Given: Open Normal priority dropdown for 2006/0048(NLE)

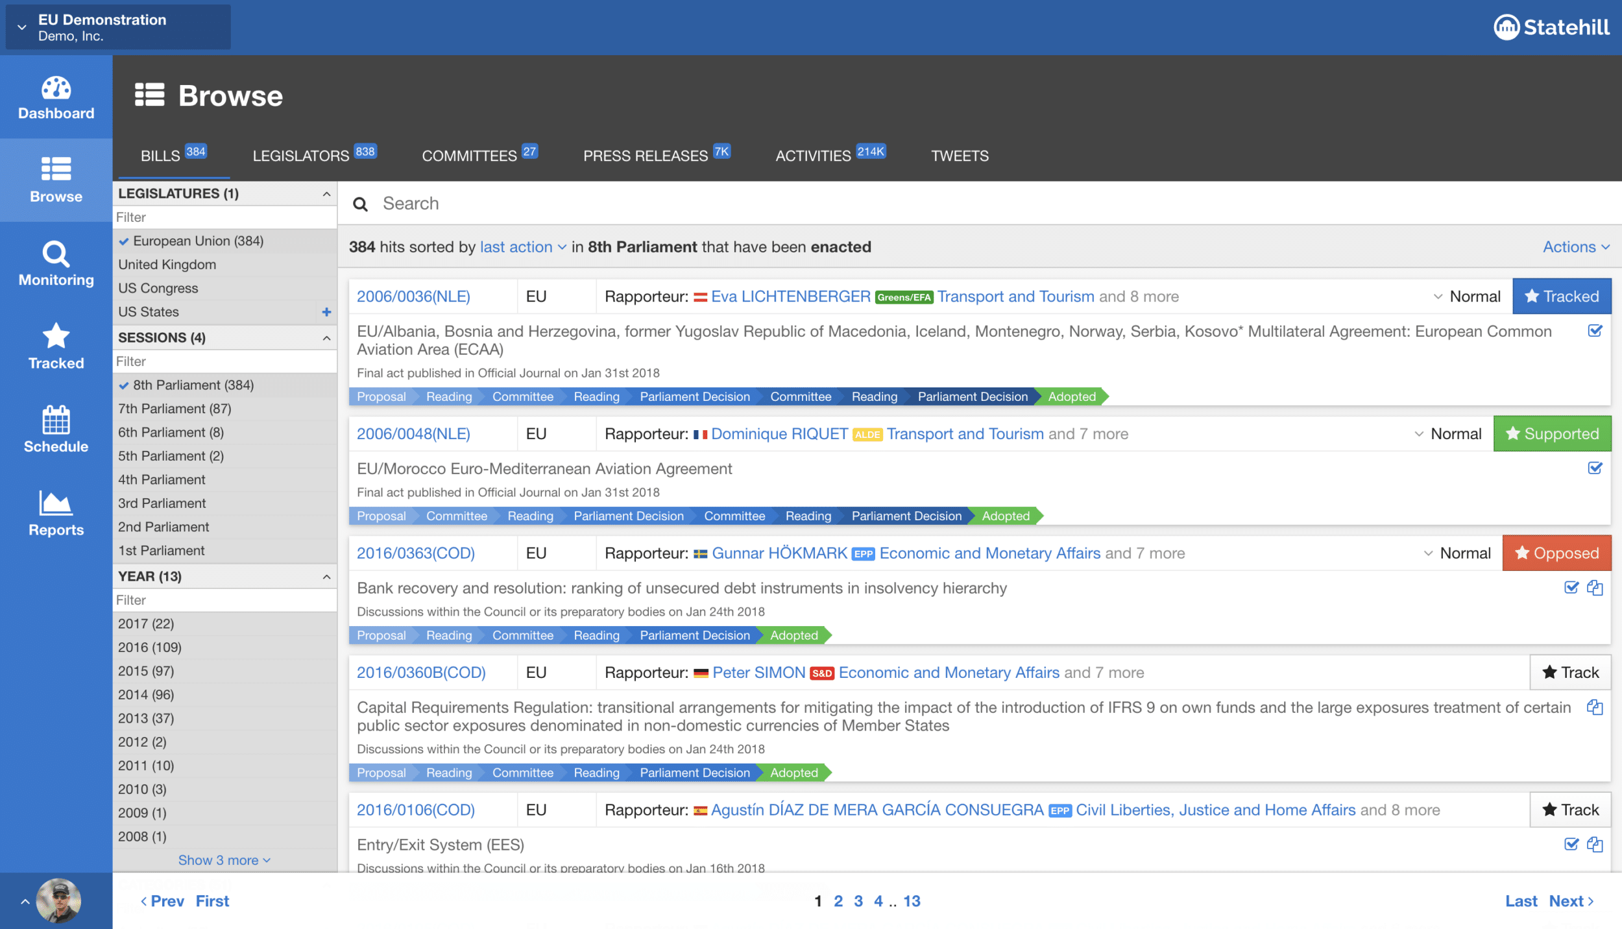Looking at the screenshot, I should [1448, 433].
